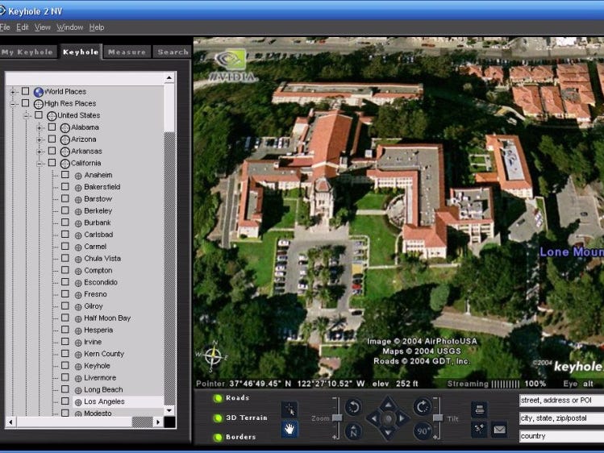
Task: Click the Berkeley city icon
Action: (78, 211)
